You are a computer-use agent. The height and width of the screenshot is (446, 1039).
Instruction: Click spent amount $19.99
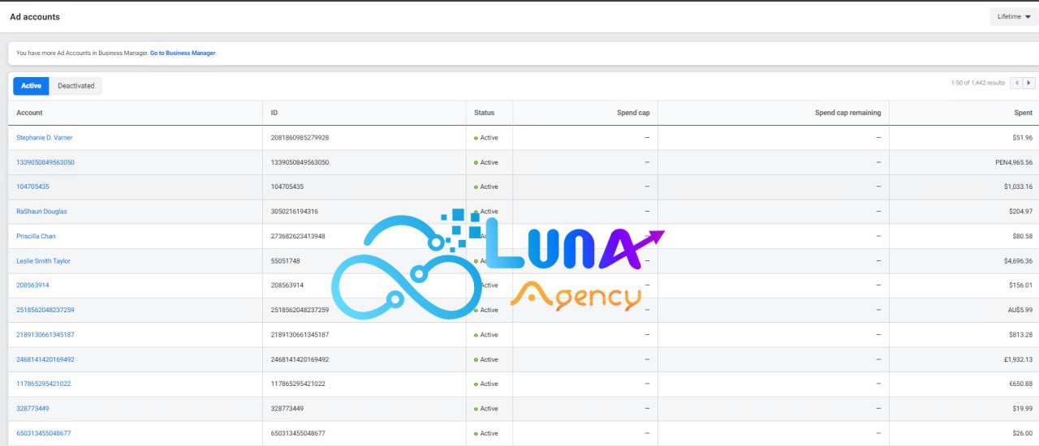[1022, 409]
